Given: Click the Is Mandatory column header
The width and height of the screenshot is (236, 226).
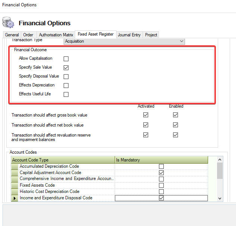Looking at the screenshot, I should click(161, 160).
